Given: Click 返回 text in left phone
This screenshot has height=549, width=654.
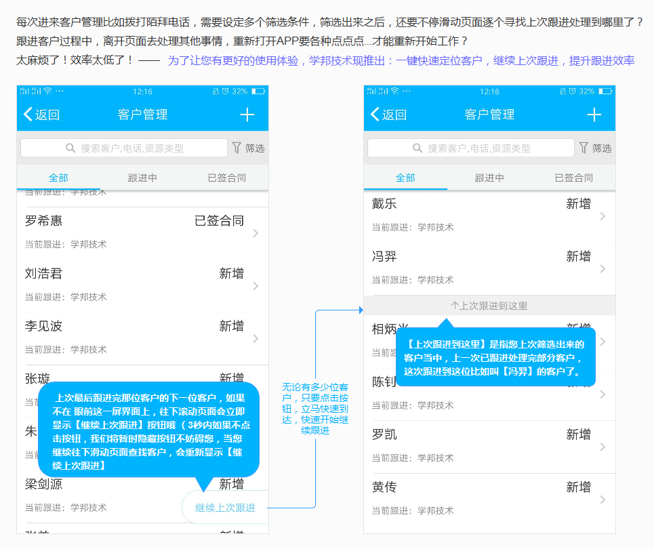Looking at the screenshot, I should [47, 115].
